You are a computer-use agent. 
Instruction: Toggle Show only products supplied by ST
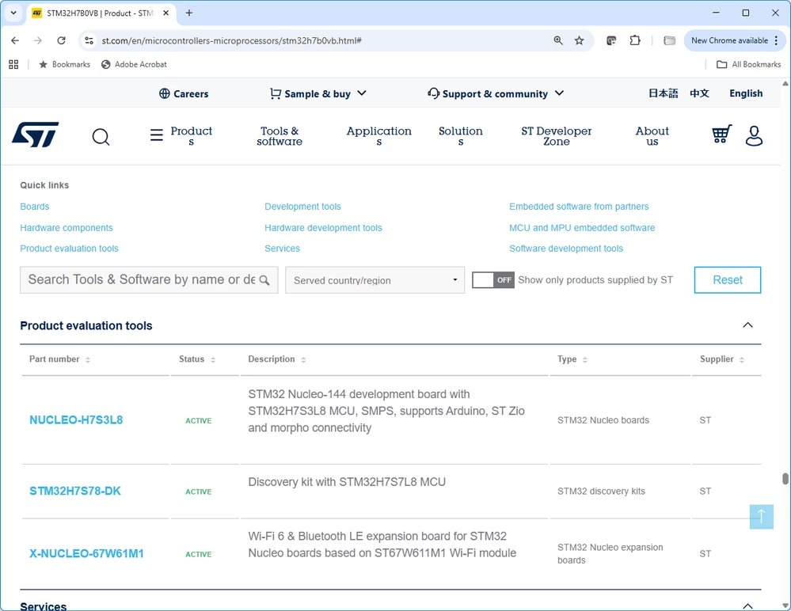492,280
